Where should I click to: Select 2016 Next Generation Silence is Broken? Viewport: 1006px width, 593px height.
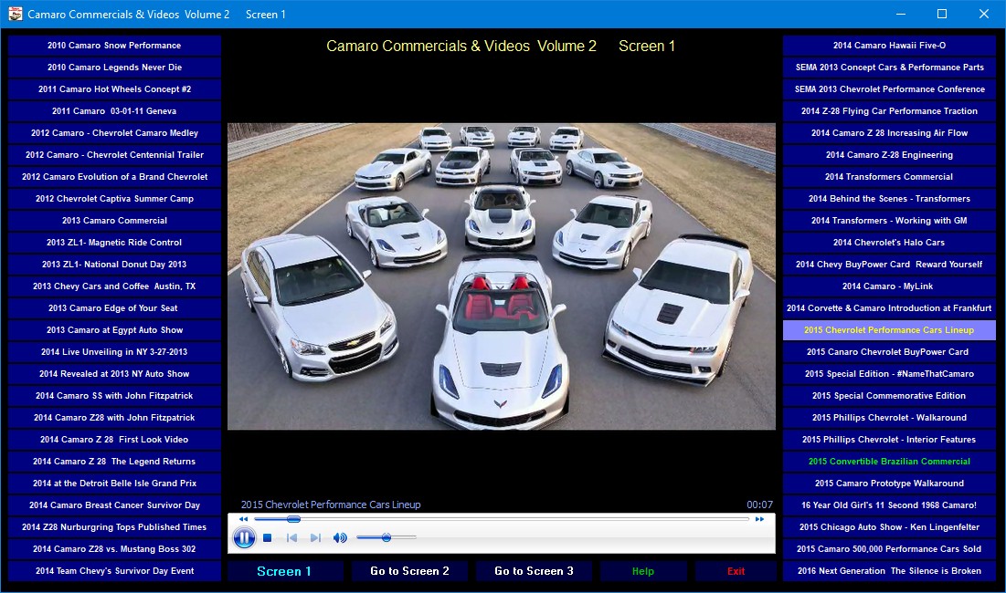tap(889, 570)
